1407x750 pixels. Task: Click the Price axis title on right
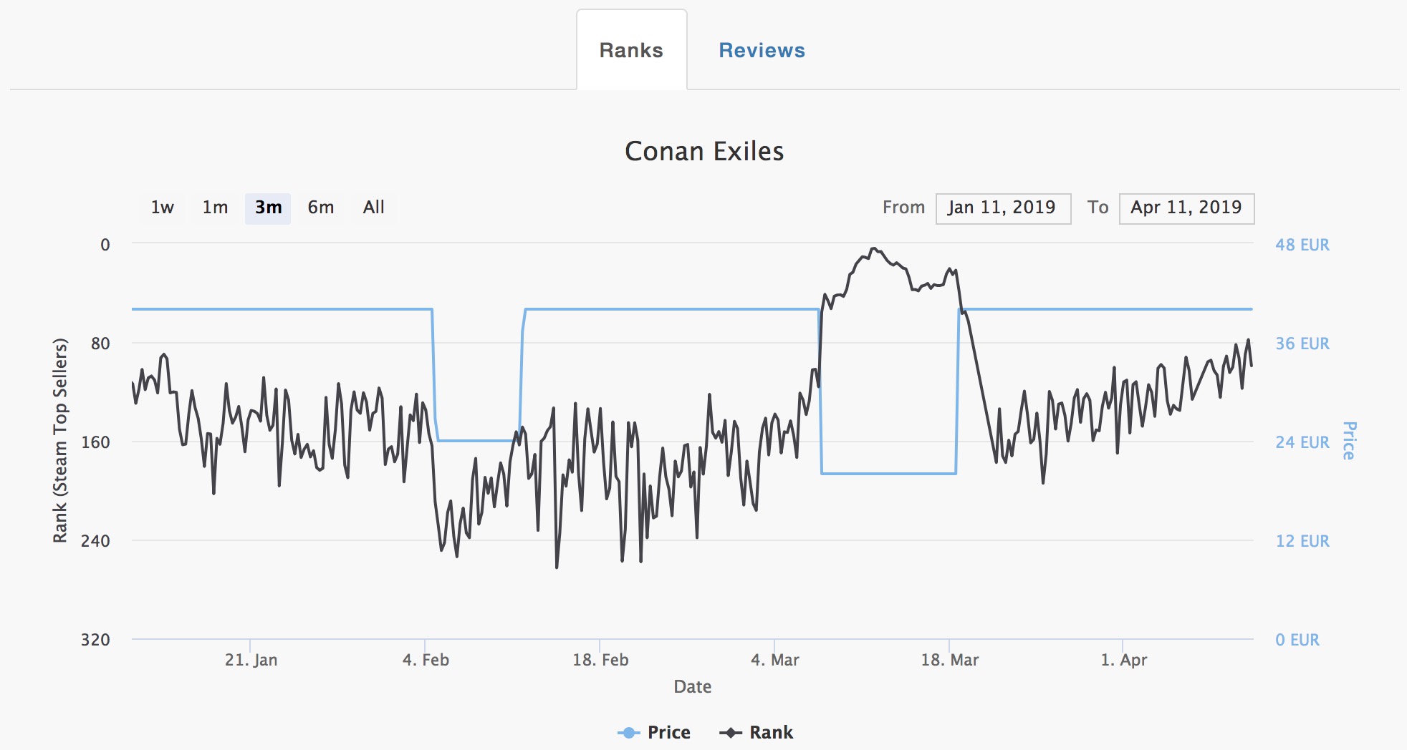pyautogui.click(x=1348, y=440)
